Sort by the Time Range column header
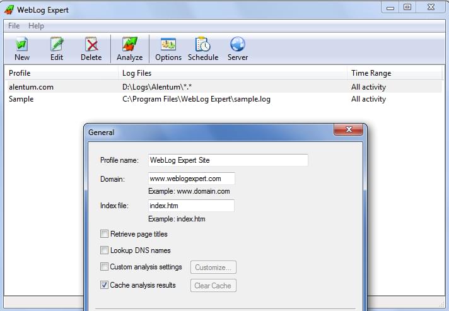The width and height of the screenshot is (449, 311). (x=395, y=73)
